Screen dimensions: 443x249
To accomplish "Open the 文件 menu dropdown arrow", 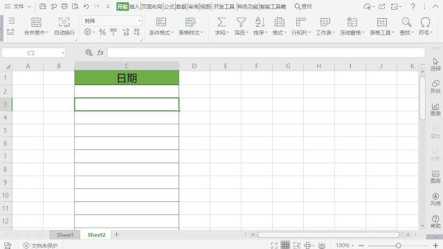I will (x=29, y=6).
